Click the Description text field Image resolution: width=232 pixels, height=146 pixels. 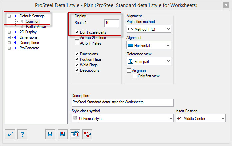(x=123, y=103)
